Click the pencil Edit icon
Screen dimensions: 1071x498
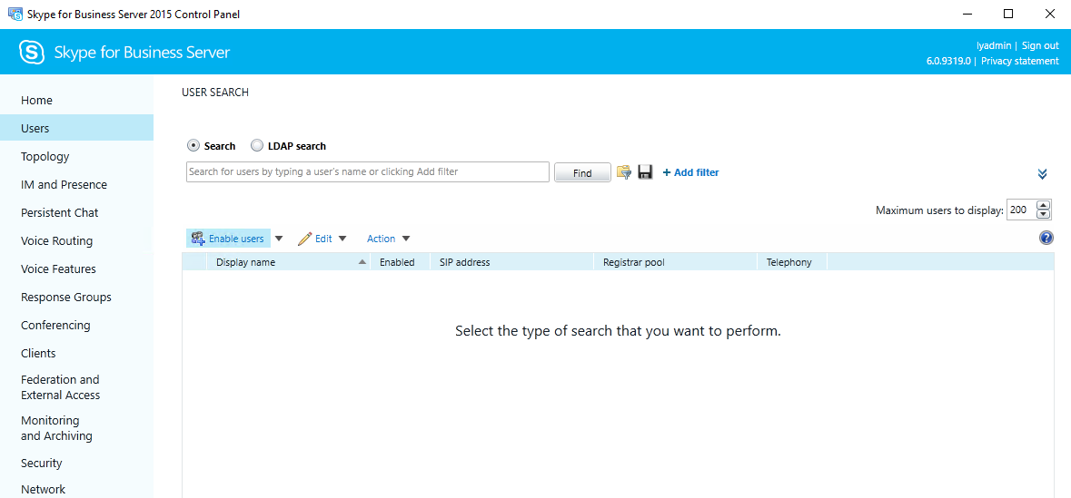point(304,238)
